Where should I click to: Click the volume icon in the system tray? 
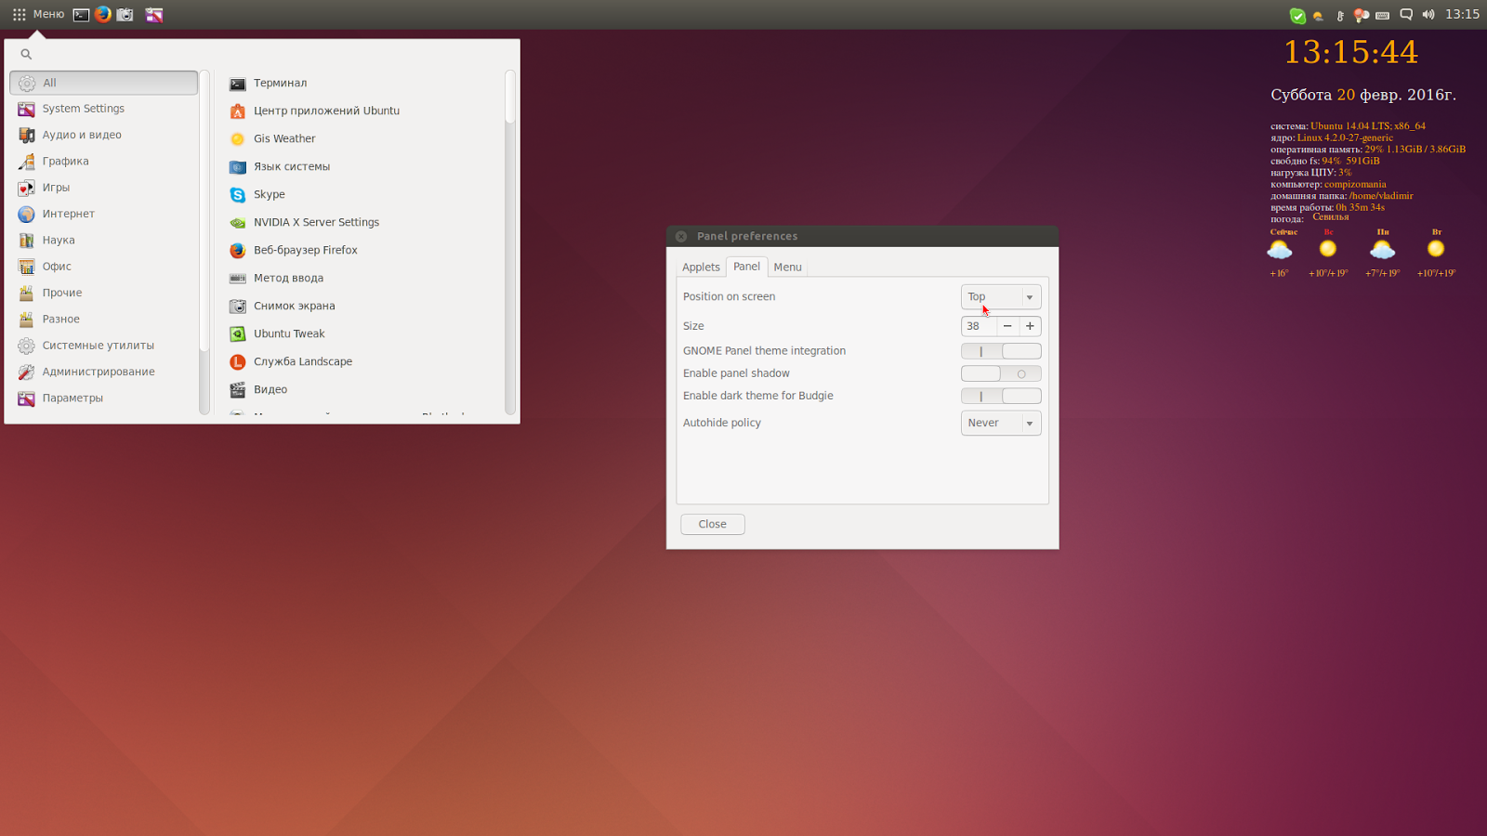[x=1430, y=15]
